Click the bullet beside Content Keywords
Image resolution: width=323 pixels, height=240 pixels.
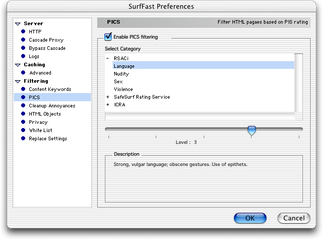(23, 89)
